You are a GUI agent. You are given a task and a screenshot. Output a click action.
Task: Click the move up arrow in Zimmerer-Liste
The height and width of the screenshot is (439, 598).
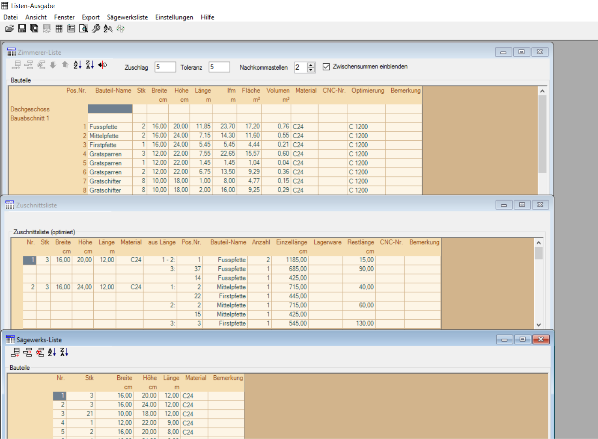click(65, 65)
